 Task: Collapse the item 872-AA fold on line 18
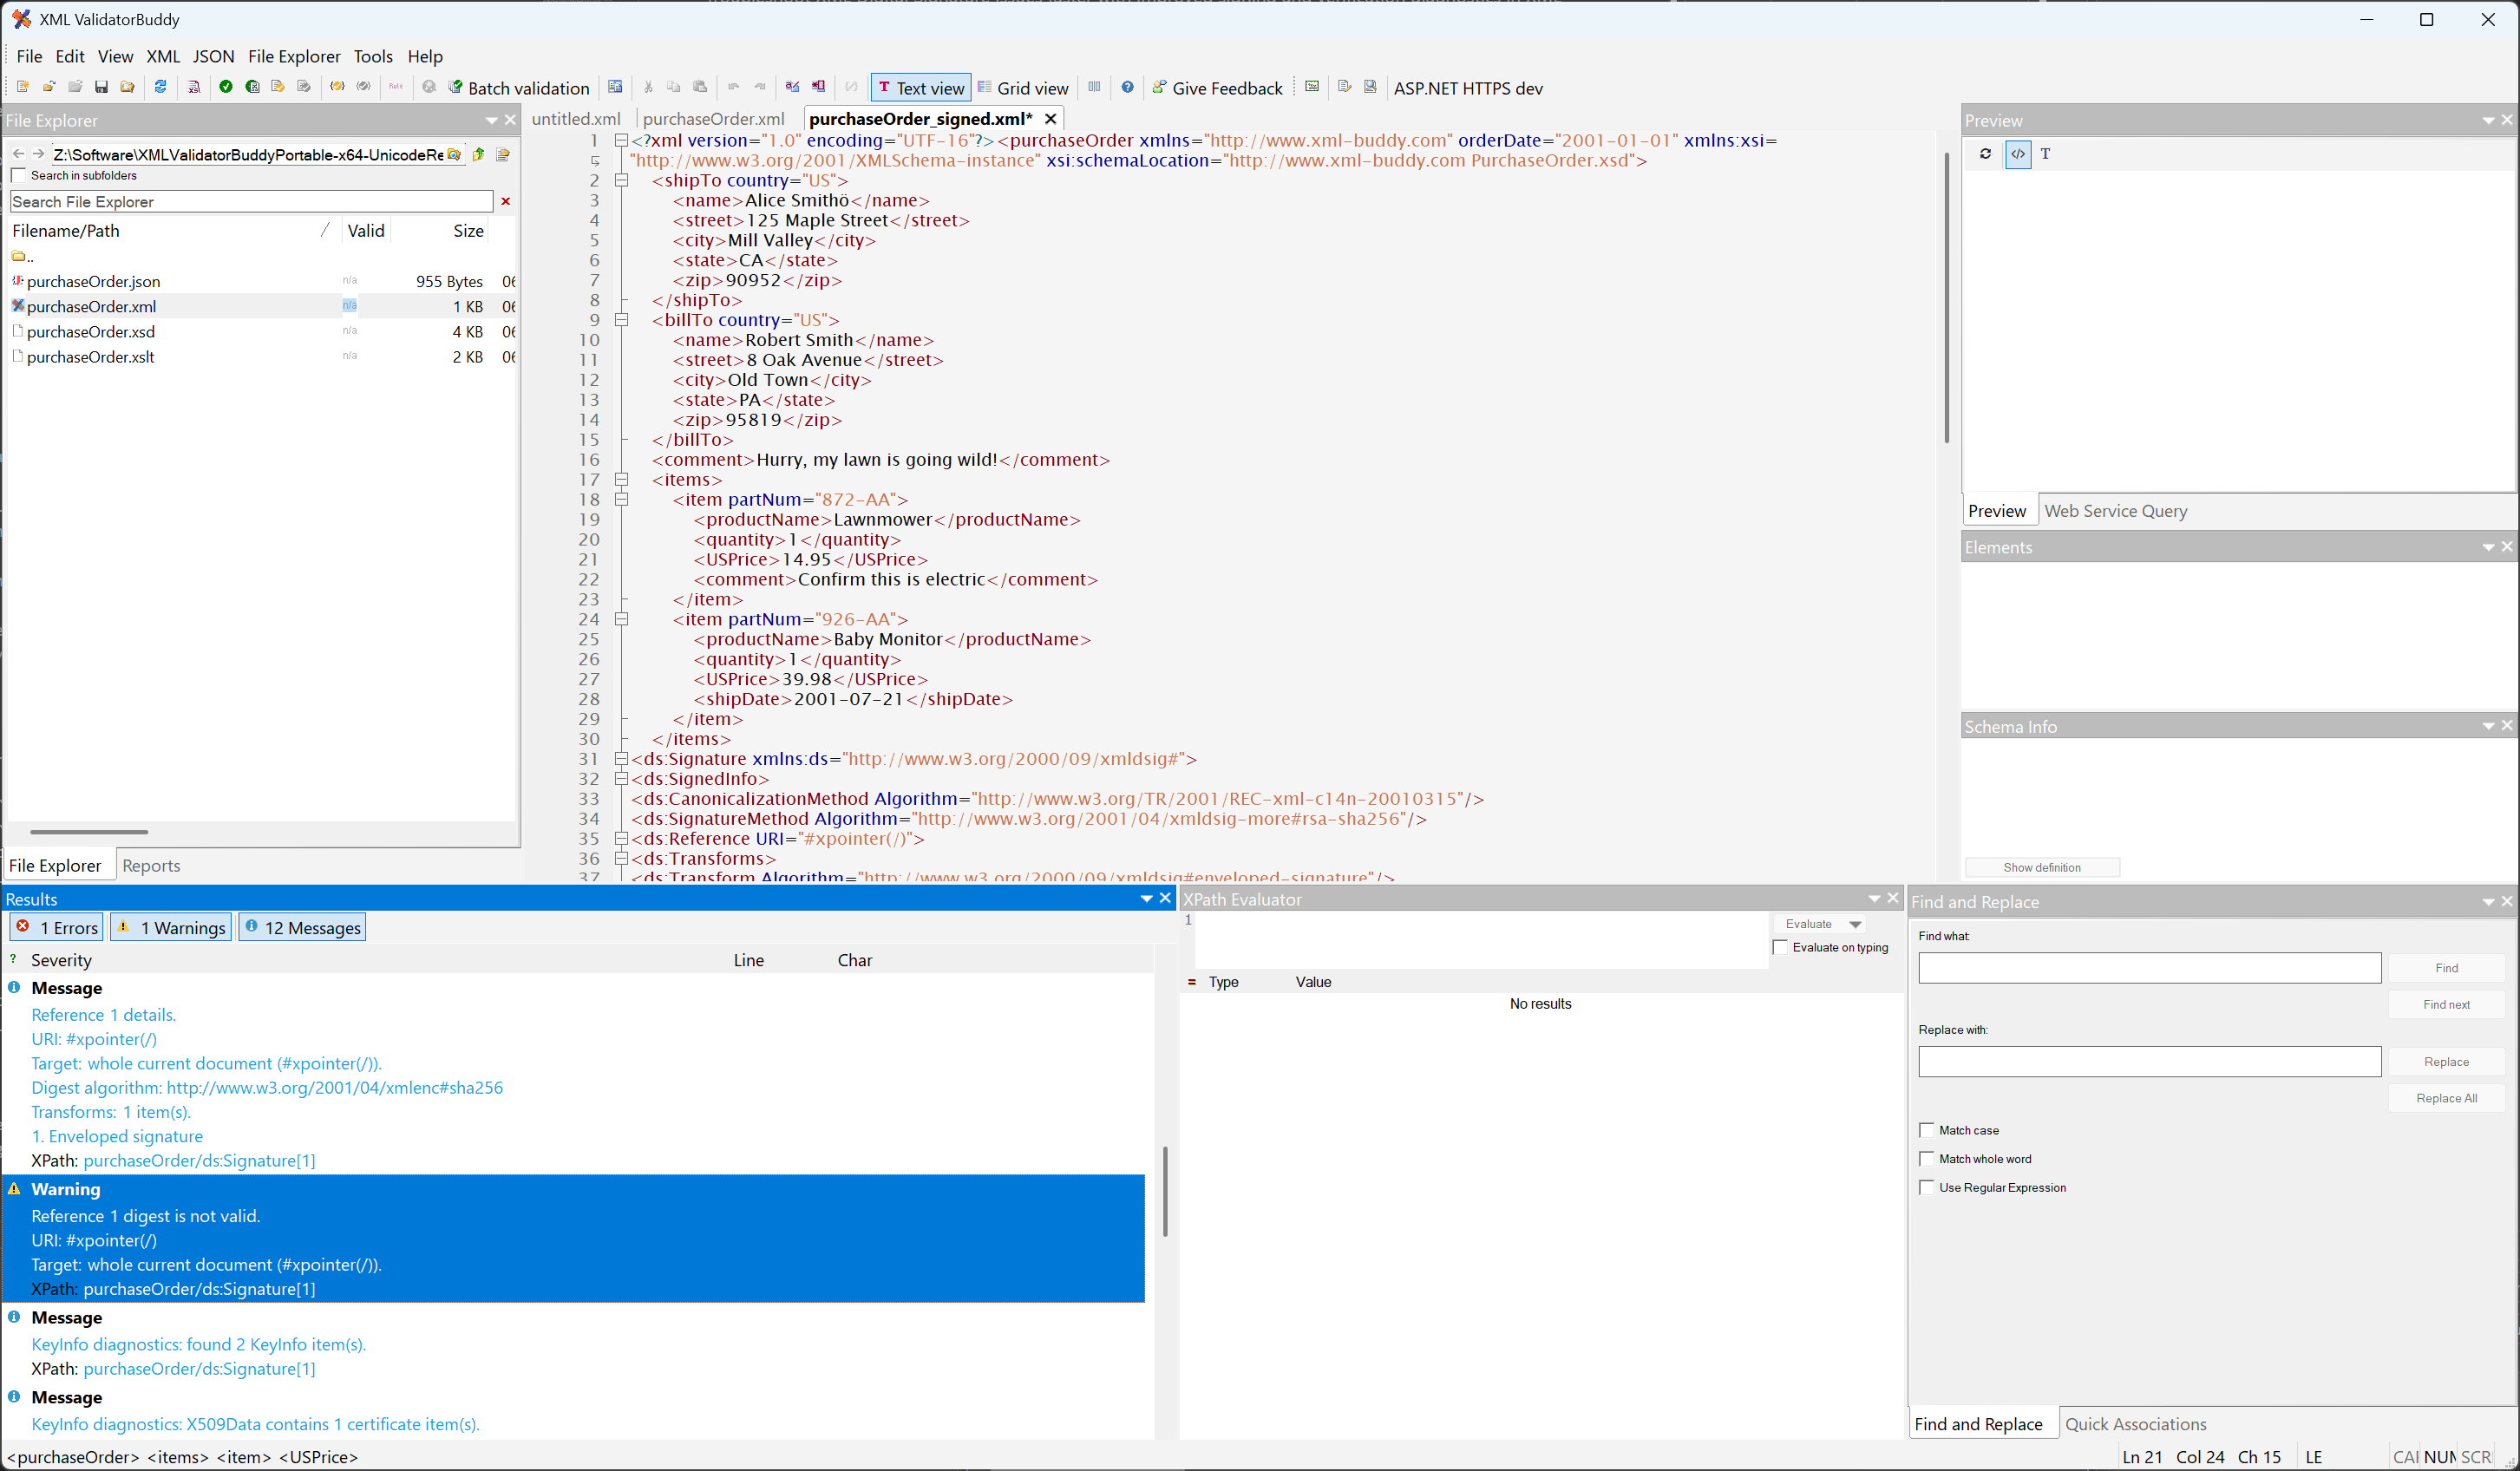621,499
